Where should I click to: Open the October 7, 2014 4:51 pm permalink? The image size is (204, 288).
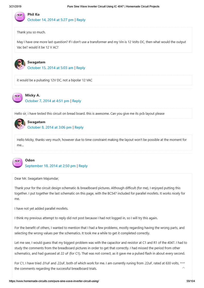pos(47,101)
